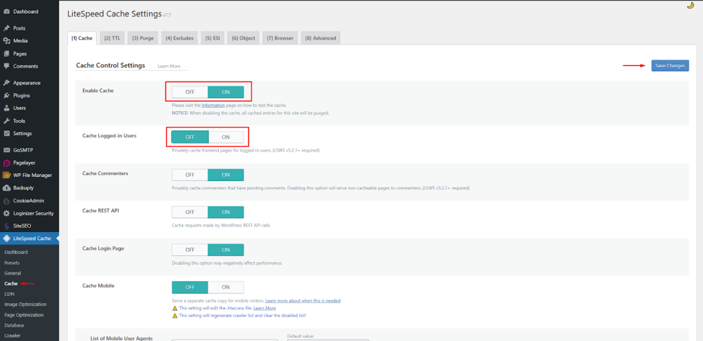Click the Users person icon
Screen dimensions: 703x341
[7, 108]
